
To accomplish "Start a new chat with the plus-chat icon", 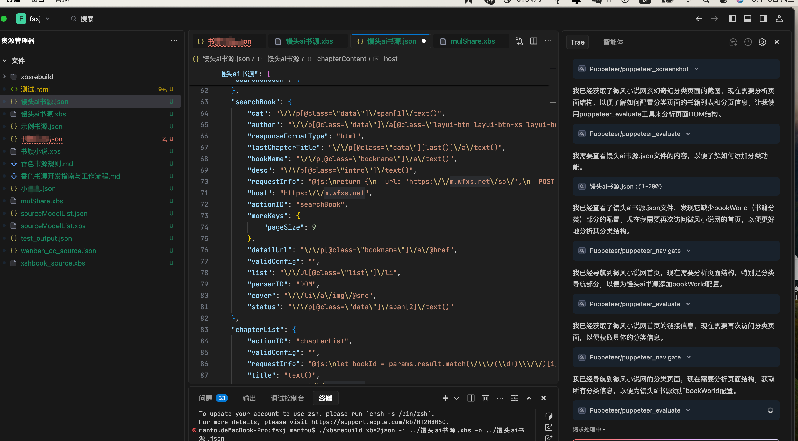I will point(733,42).
